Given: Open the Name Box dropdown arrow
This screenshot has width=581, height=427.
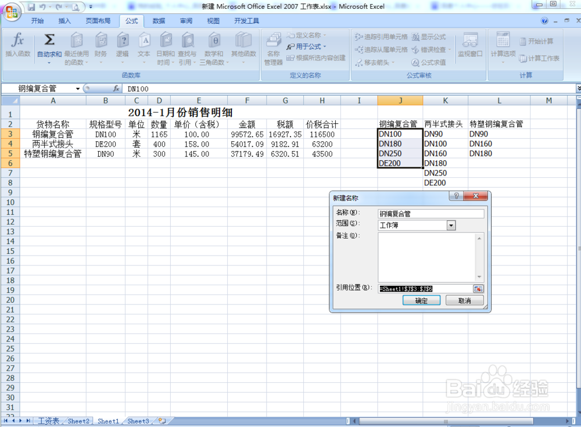Looking at the screenshot, I should click(x=78, y=88).
